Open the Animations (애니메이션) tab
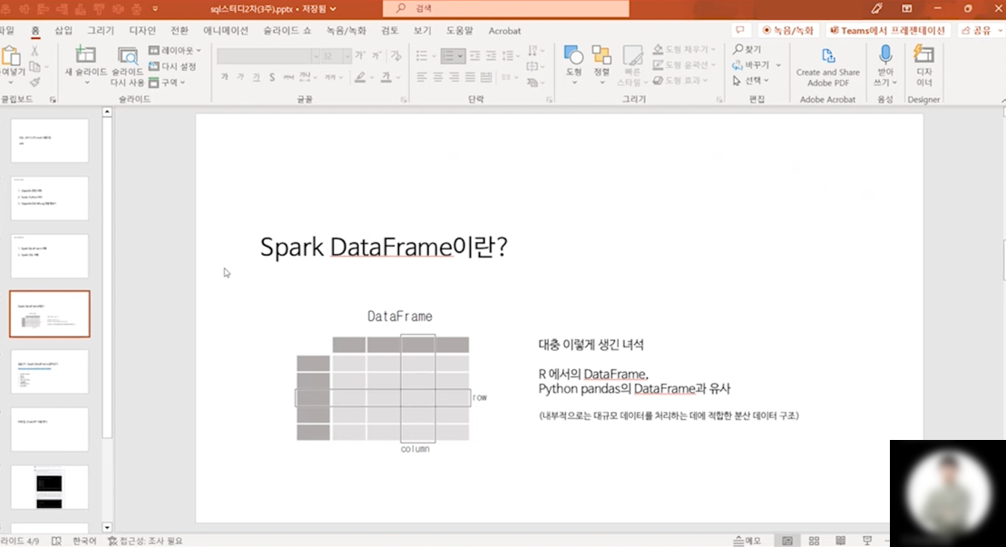The image size is (1006, 547). click(x=226, y=30)
